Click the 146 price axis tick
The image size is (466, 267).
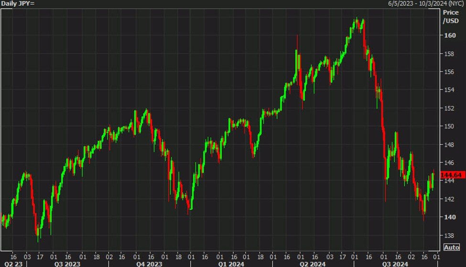click(x=450, y=163)
